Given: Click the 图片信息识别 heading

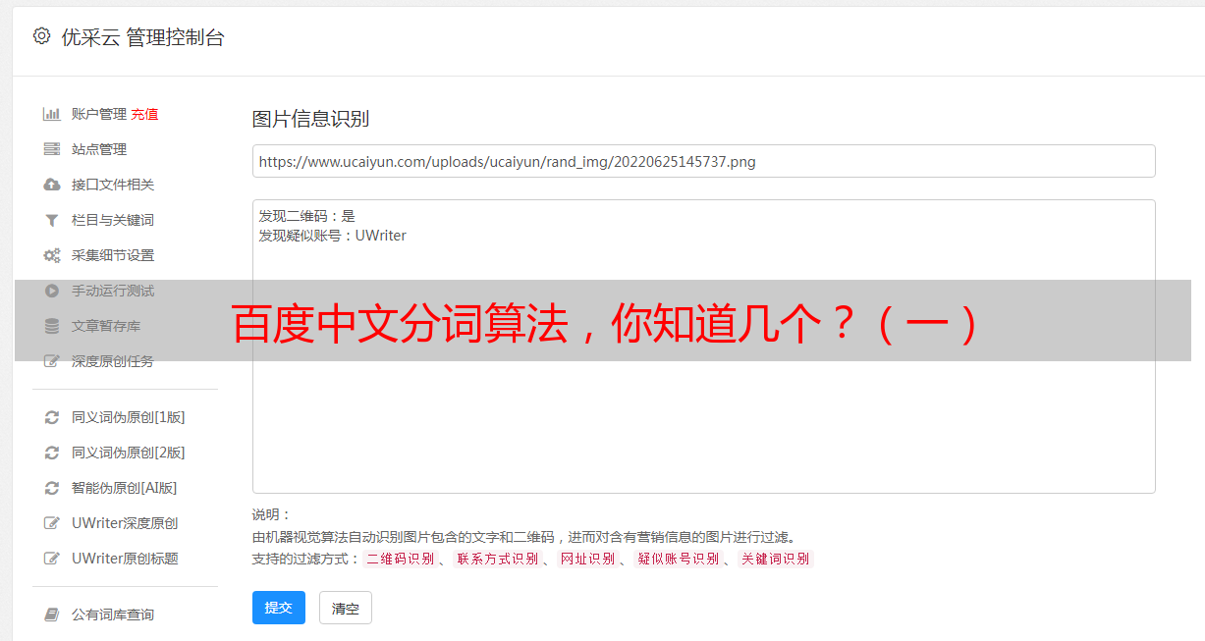Looking at the screenshot, I should pos(310,119).
